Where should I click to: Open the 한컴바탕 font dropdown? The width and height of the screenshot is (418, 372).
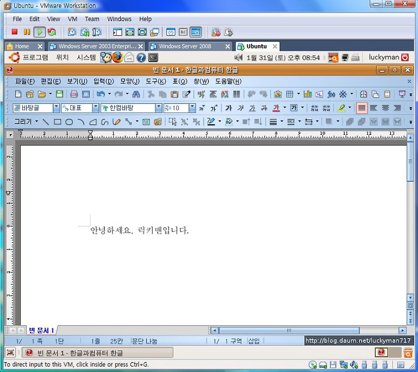point(159,108)
